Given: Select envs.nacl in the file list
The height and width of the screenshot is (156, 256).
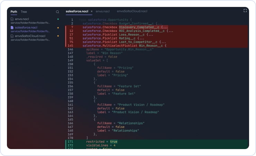Looking at the screenshot, I should (x=22, y=19).
